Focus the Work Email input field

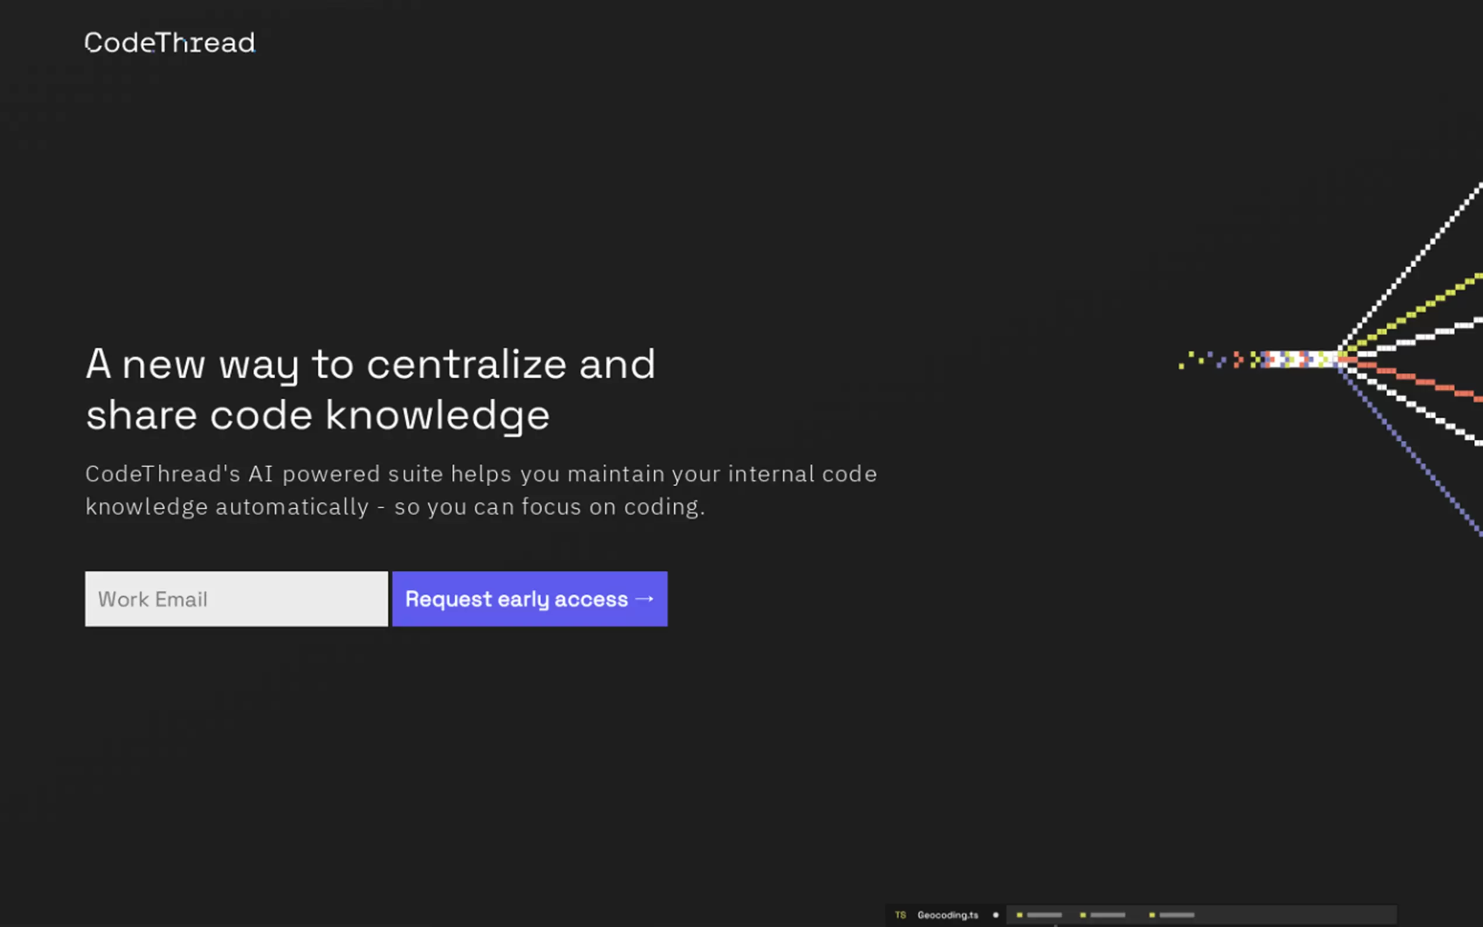click(x=236, y=599)
